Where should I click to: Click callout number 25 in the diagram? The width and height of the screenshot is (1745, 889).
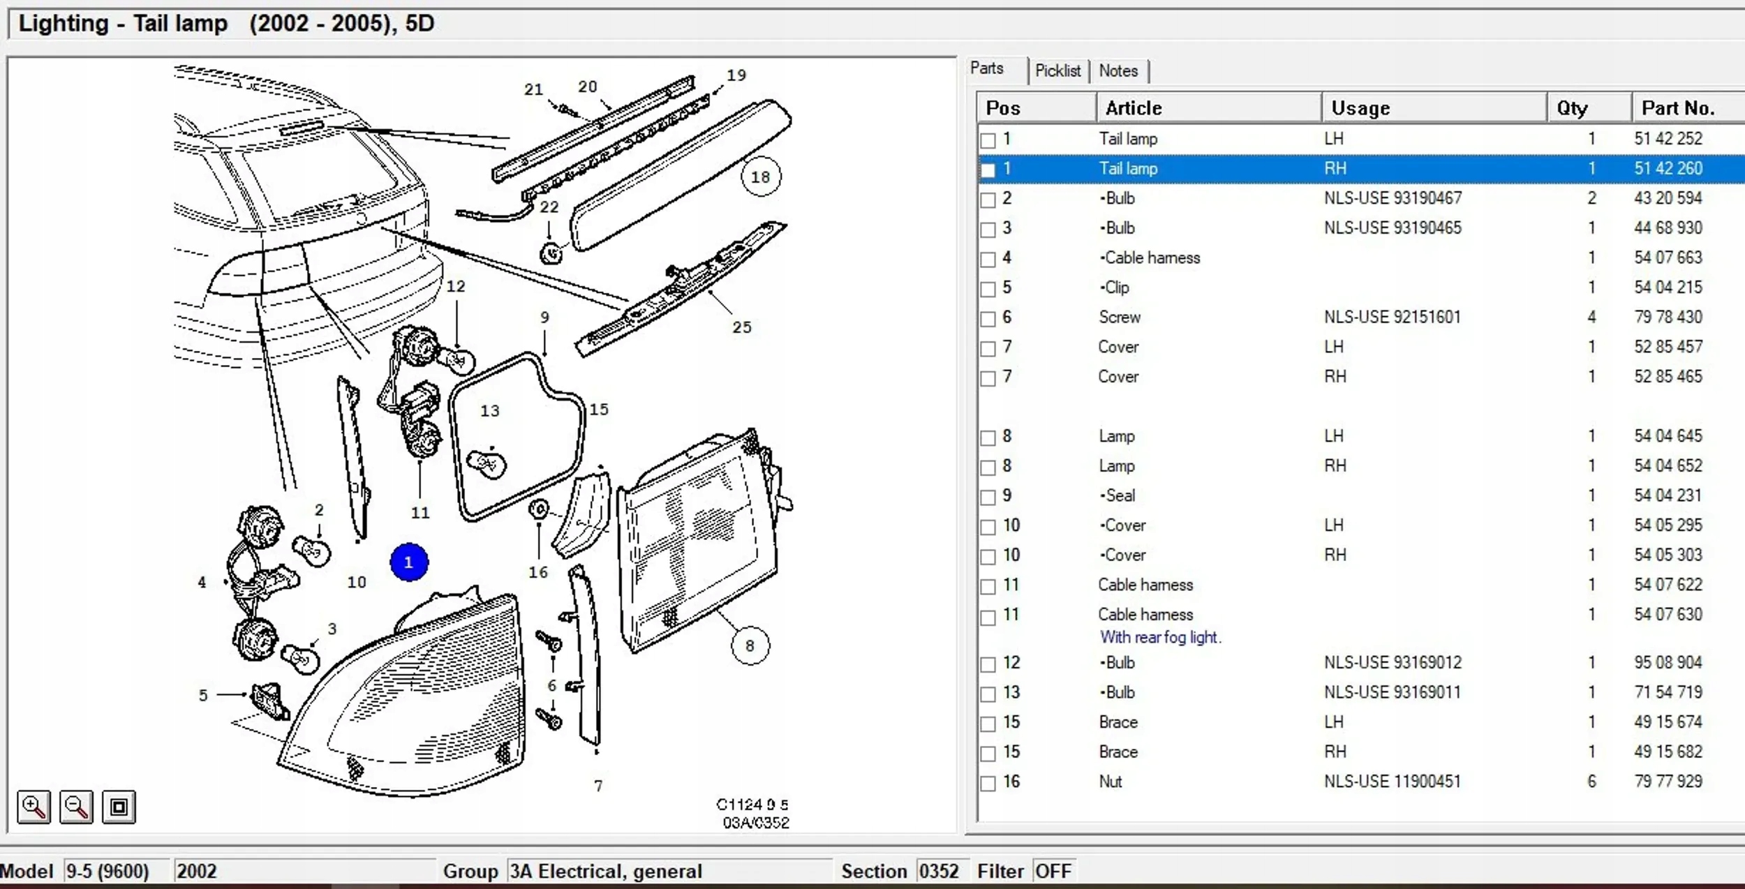[742, 327]
